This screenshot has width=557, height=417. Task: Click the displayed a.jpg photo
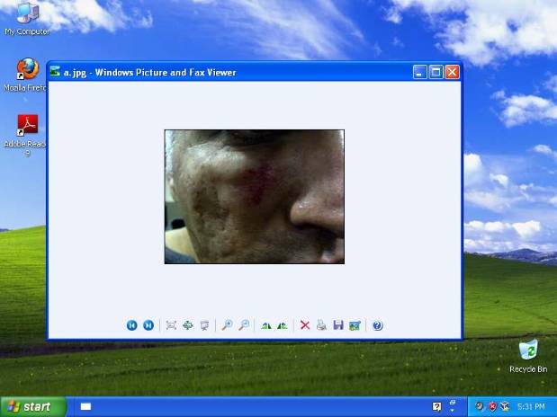tap(254, 197)
